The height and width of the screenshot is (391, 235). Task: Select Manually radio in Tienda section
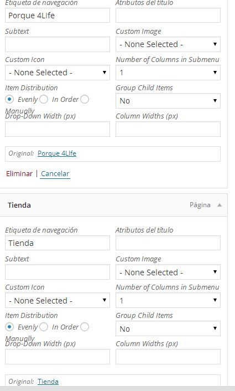coord(85,327)
